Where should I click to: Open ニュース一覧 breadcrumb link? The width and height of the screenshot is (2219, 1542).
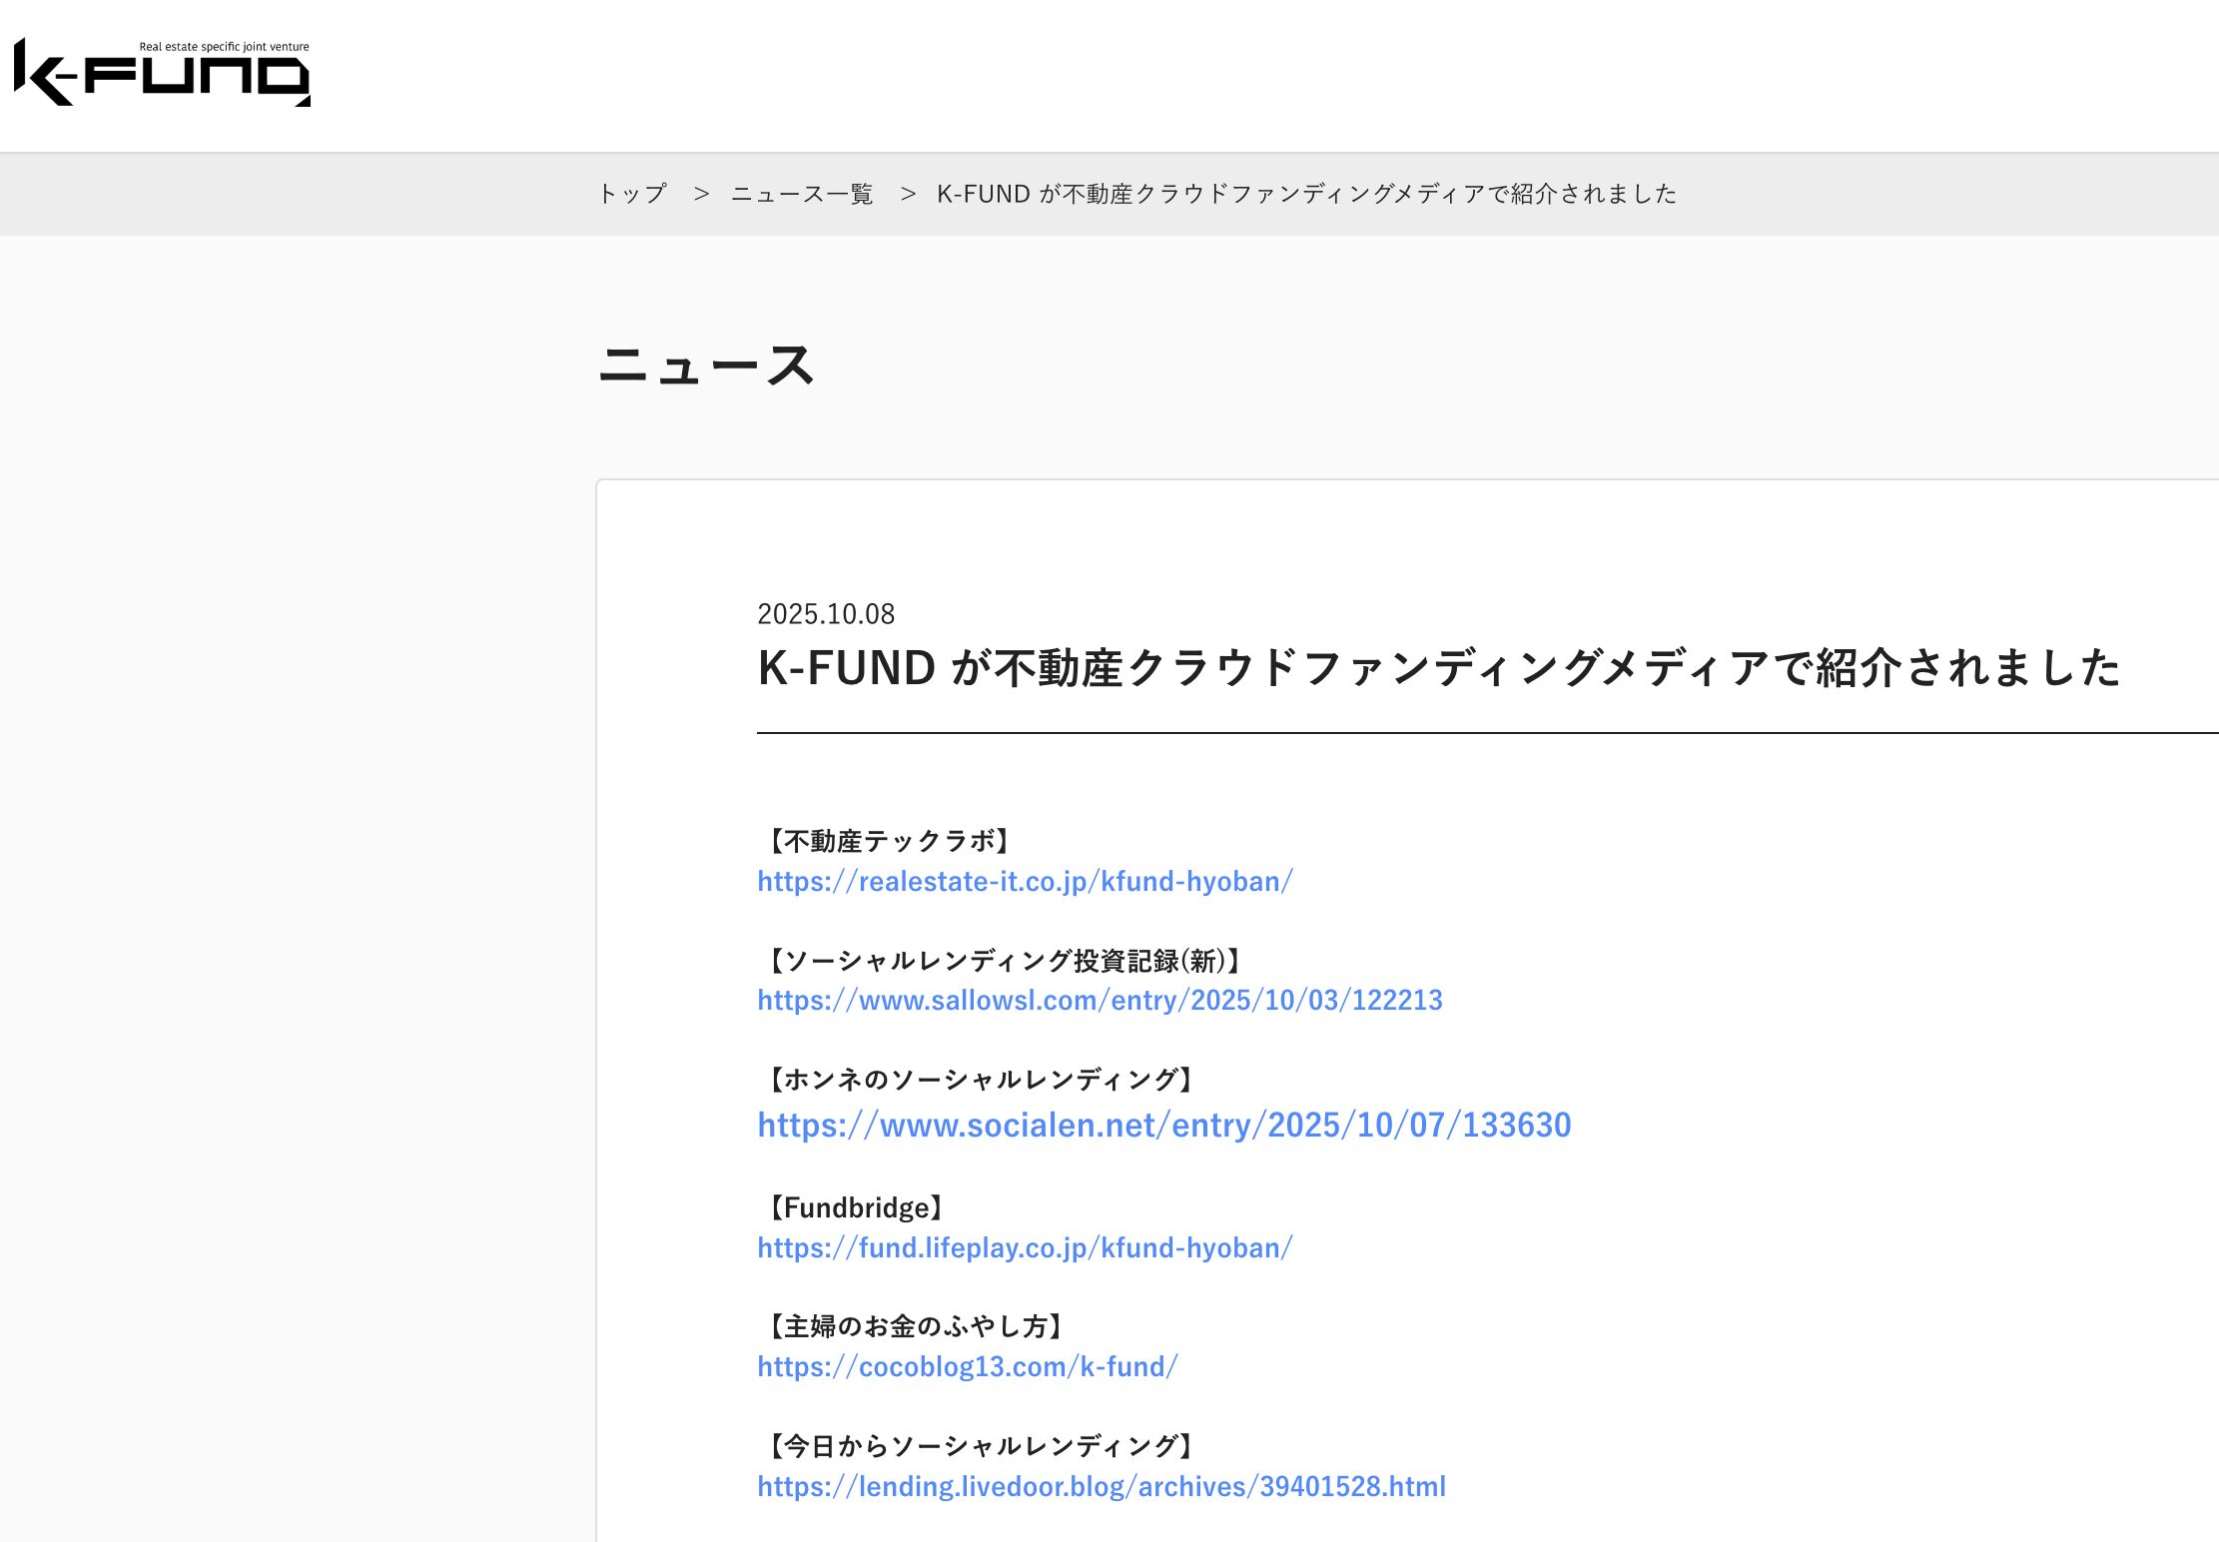click(x=802, y=194)
